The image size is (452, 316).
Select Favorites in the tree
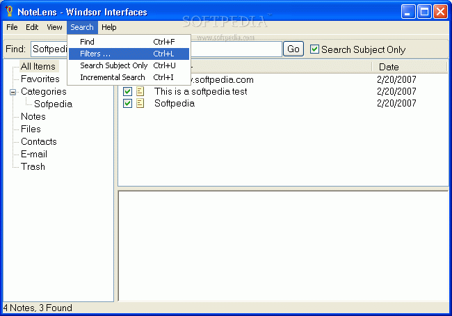pos(40,79)
